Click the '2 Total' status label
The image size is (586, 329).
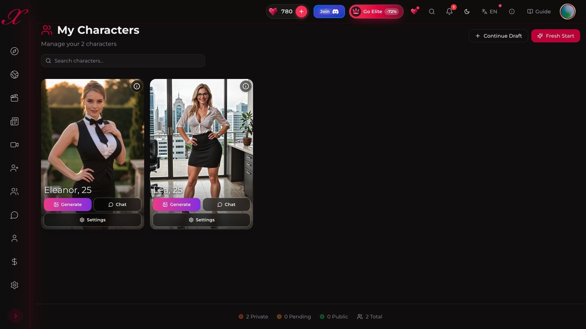tap(370, 317)
